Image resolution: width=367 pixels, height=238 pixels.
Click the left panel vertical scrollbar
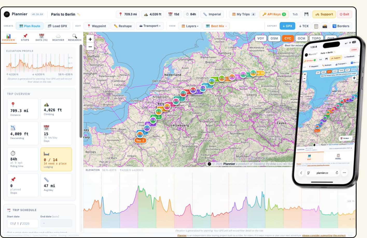81,91
